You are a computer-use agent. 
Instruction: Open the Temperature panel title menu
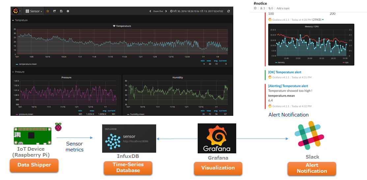123,26
